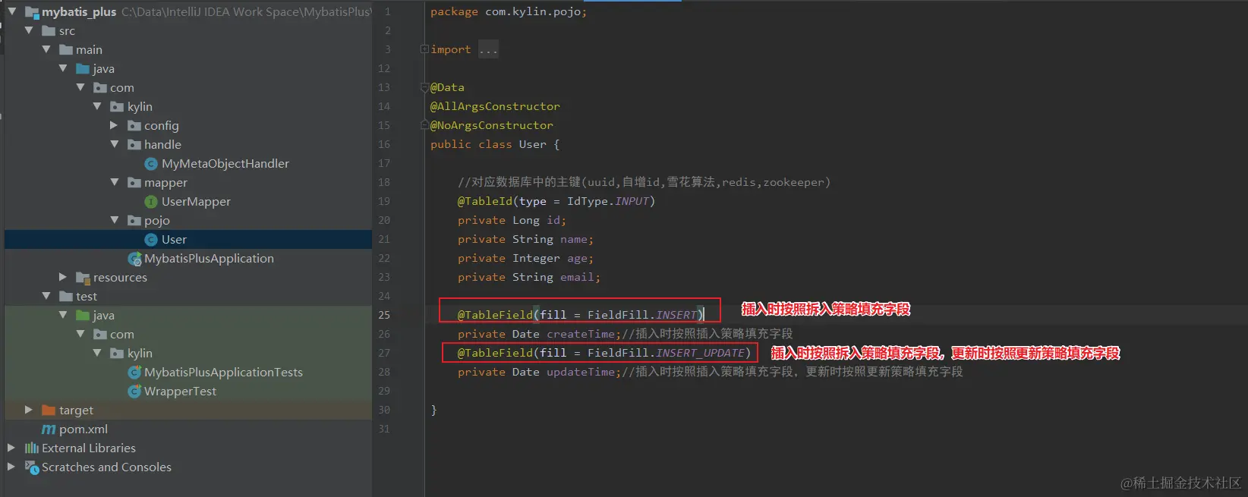
Task: Click the createTime field name
Action: tap(581, 334)
